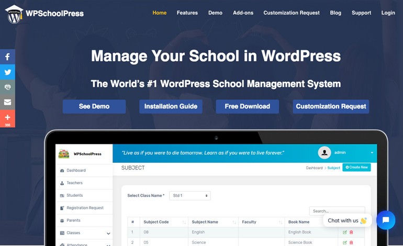Image resolution: width=403 pixels, height=246 pixels.
Task: Go to the Demo menu item
Action: click(215, 13)
